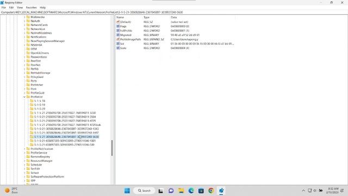Expand the ProfileGuid key

[x=24, y=93]
